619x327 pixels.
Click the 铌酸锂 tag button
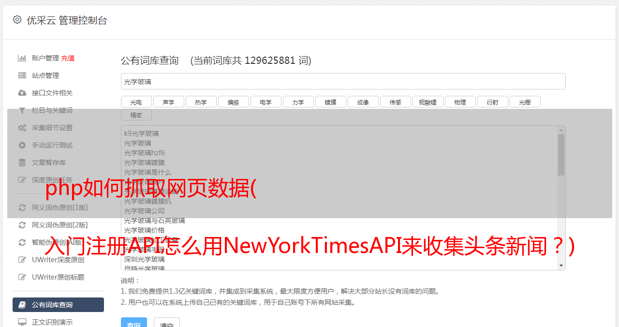coord(427,102)
